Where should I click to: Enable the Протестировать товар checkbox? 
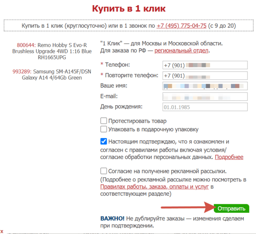tap(104, 121)
